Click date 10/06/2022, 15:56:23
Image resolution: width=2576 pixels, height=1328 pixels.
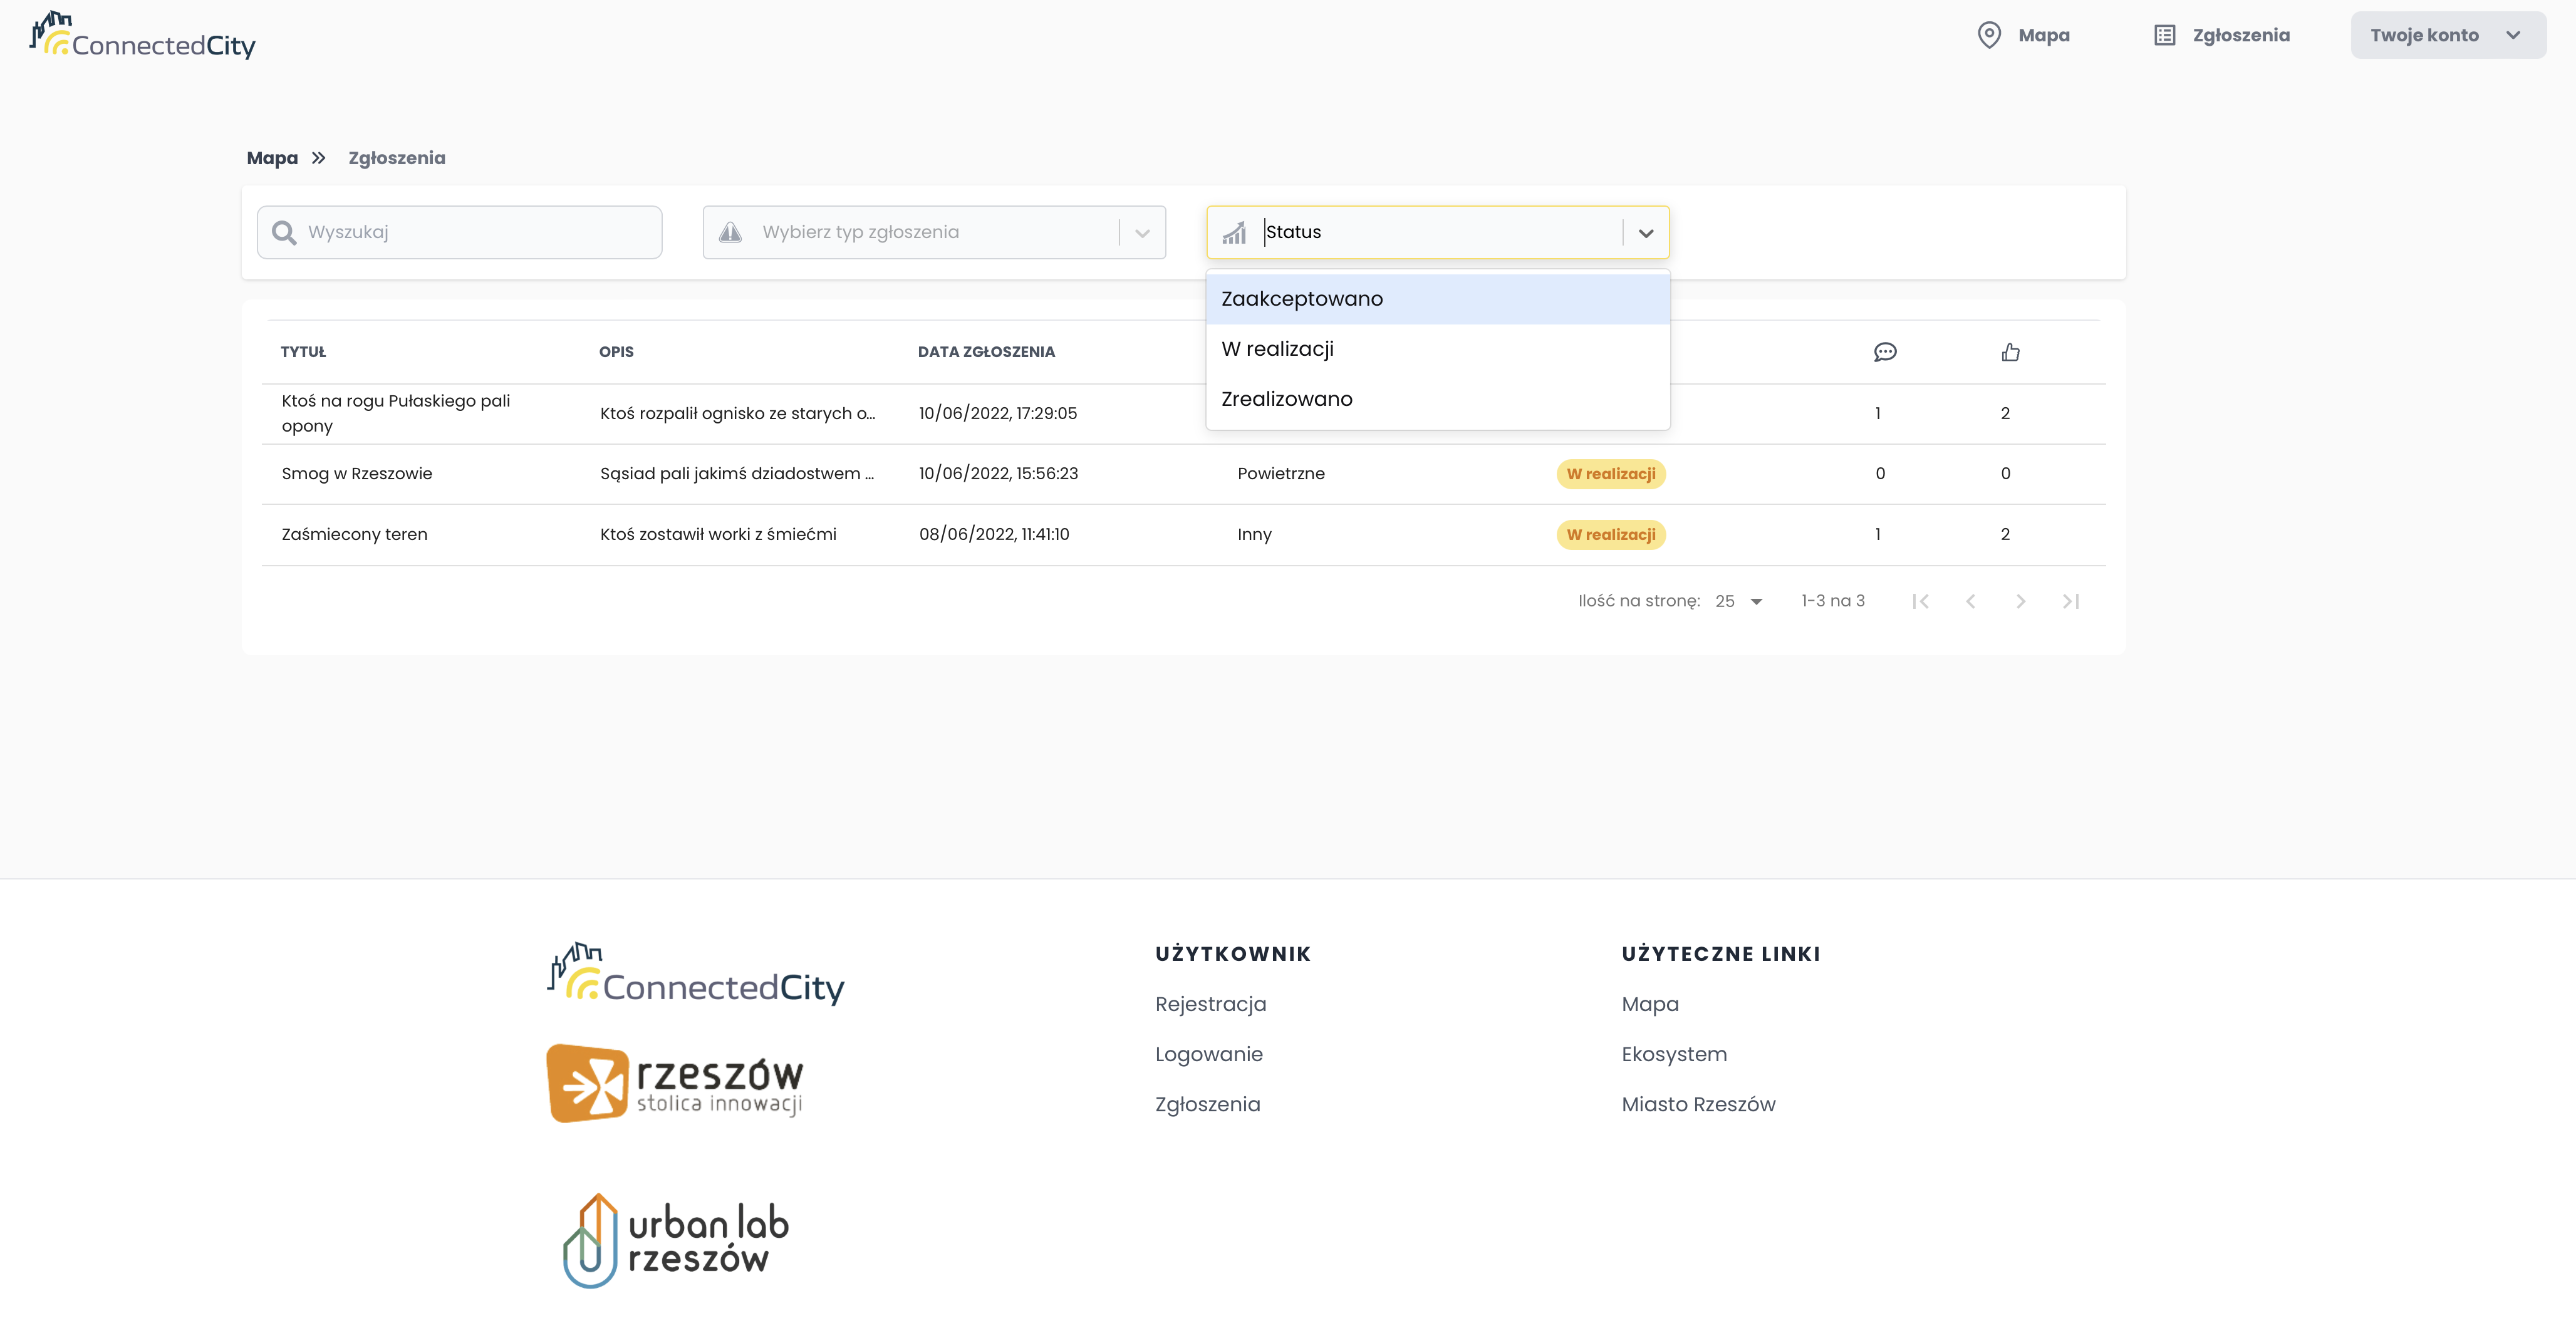point(998,474)
